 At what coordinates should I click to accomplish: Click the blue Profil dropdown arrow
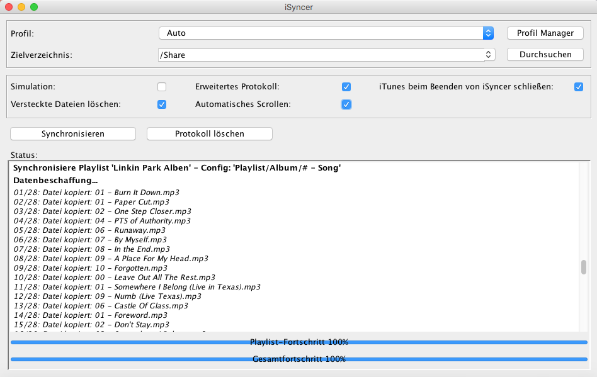tap(488, 33)
